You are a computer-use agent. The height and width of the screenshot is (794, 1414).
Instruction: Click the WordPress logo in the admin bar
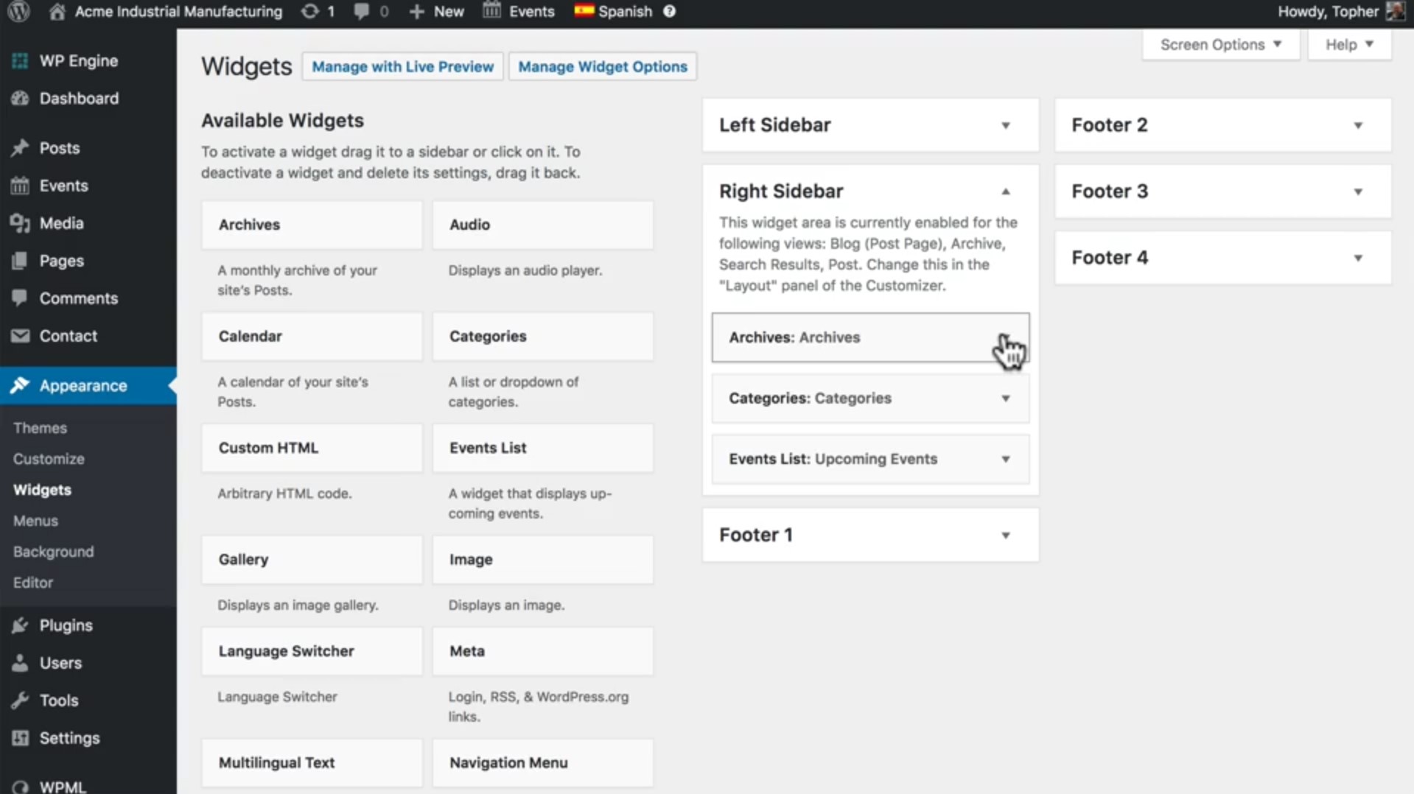(x=18, y=11)
